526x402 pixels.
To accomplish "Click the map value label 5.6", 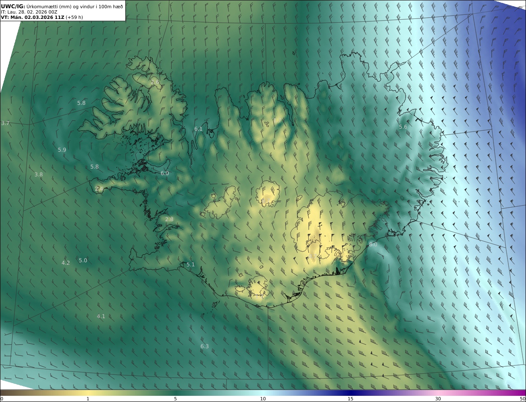I will click(x=403, y=127).
